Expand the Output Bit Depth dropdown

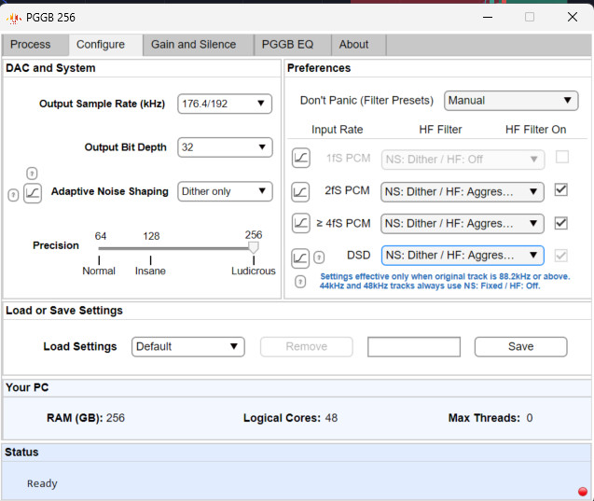pos(225,147)
